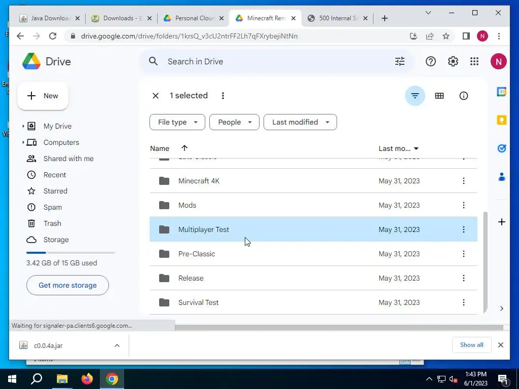Screen dimensions: 519x389
Task: Open Google Drive logo home link
Action: [x=47, y=61]
